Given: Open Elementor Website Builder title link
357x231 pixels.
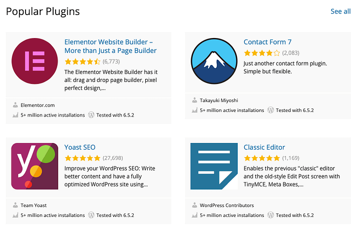Looking at the screenshot, I should 111,46.
